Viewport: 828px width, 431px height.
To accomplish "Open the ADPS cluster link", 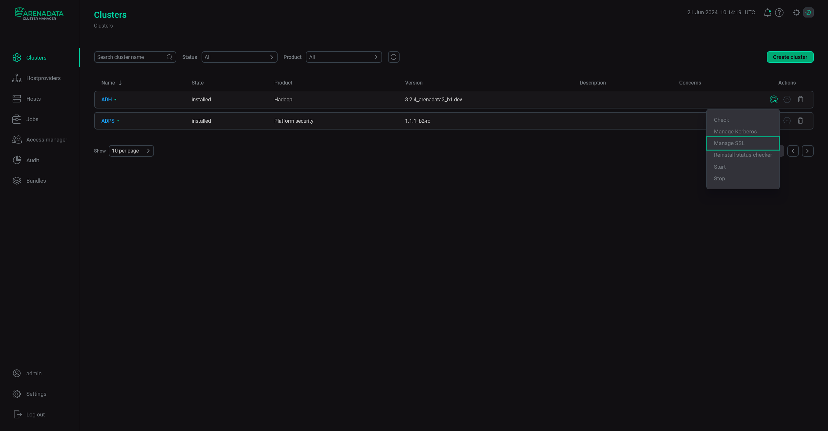I will tap(108, 121).
